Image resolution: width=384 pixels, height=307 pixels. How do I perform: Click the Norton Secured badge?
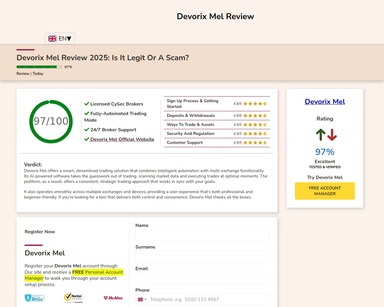[x=74, y=297]
